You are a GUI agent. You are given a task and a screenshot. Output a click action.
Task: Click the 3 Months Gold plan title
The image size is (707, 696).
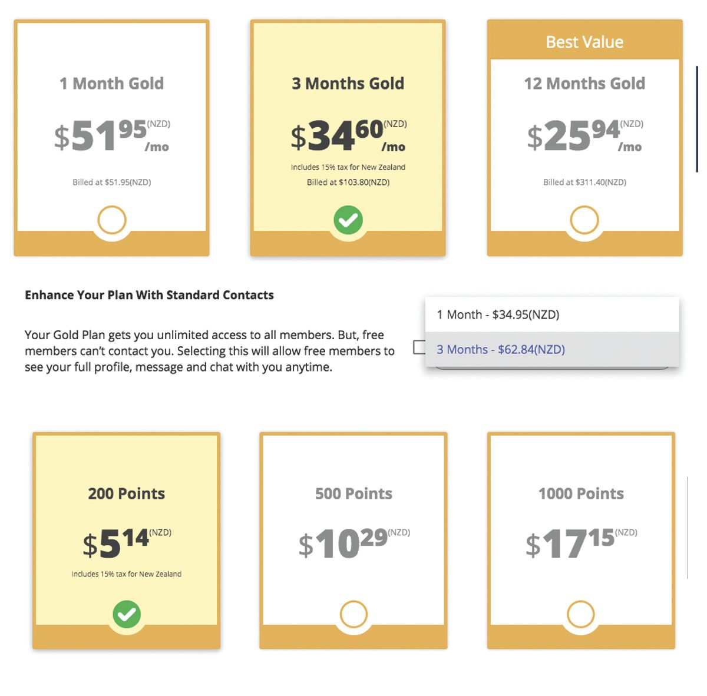point(348,84)
